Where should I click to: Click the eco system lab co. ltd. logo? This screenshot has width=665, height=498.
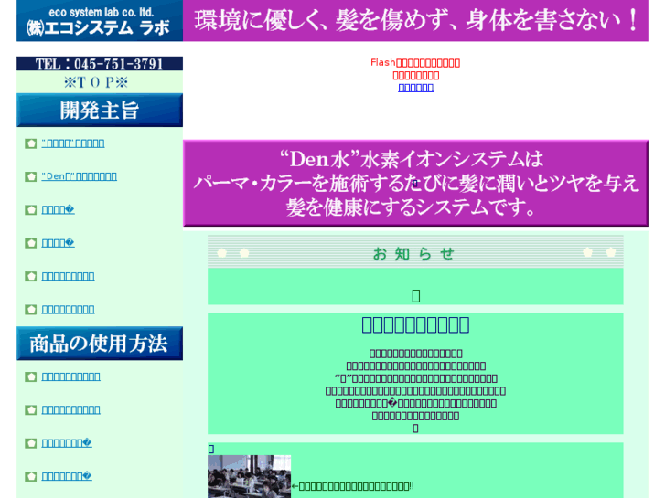click(x=100, y=20)
